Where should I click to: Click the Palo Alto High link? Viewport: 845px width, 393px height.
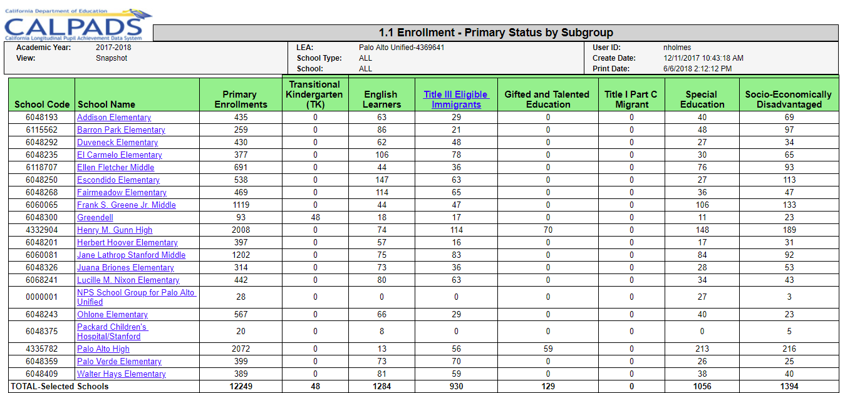[x=103, y=349]
